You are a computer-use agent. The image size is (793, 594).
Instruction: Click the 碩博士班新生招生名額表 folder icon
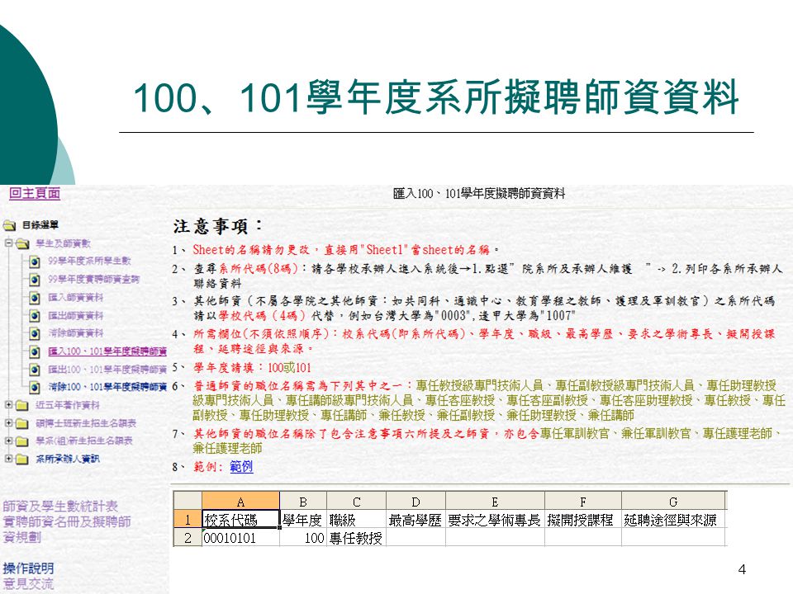point(21,424)
